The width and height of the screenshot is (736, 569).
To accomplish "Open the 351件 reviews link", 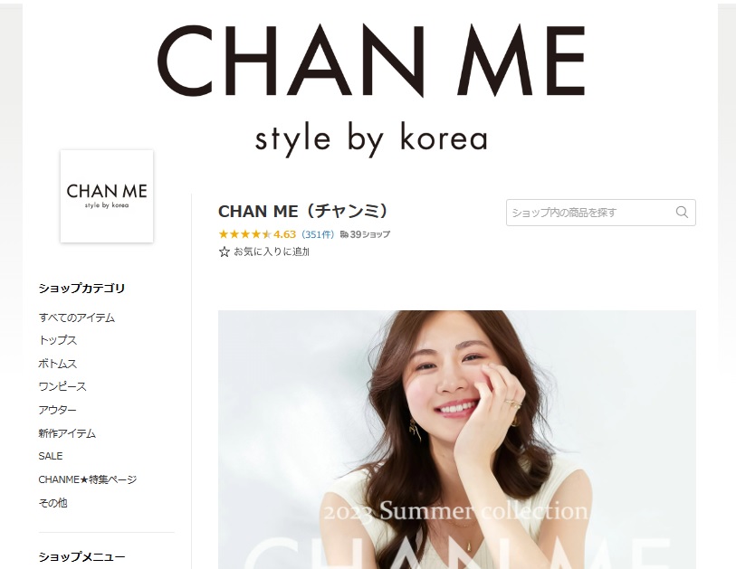I will (318, 234).
